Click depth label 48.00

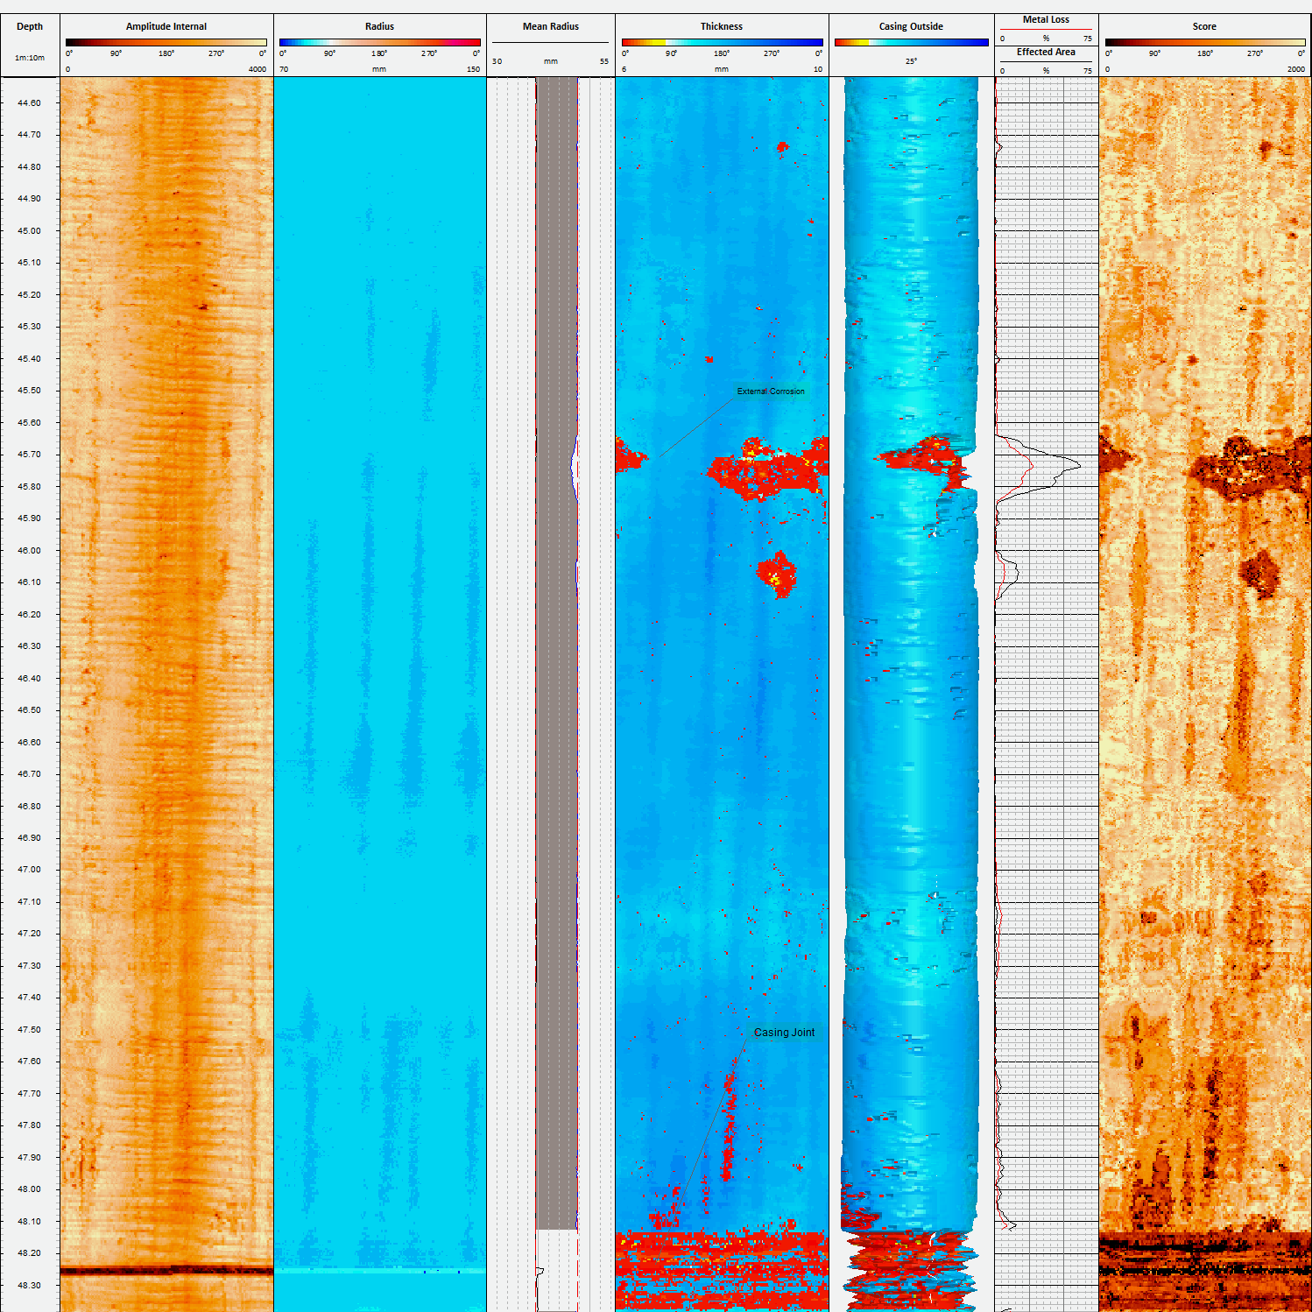coord(29,1189)
